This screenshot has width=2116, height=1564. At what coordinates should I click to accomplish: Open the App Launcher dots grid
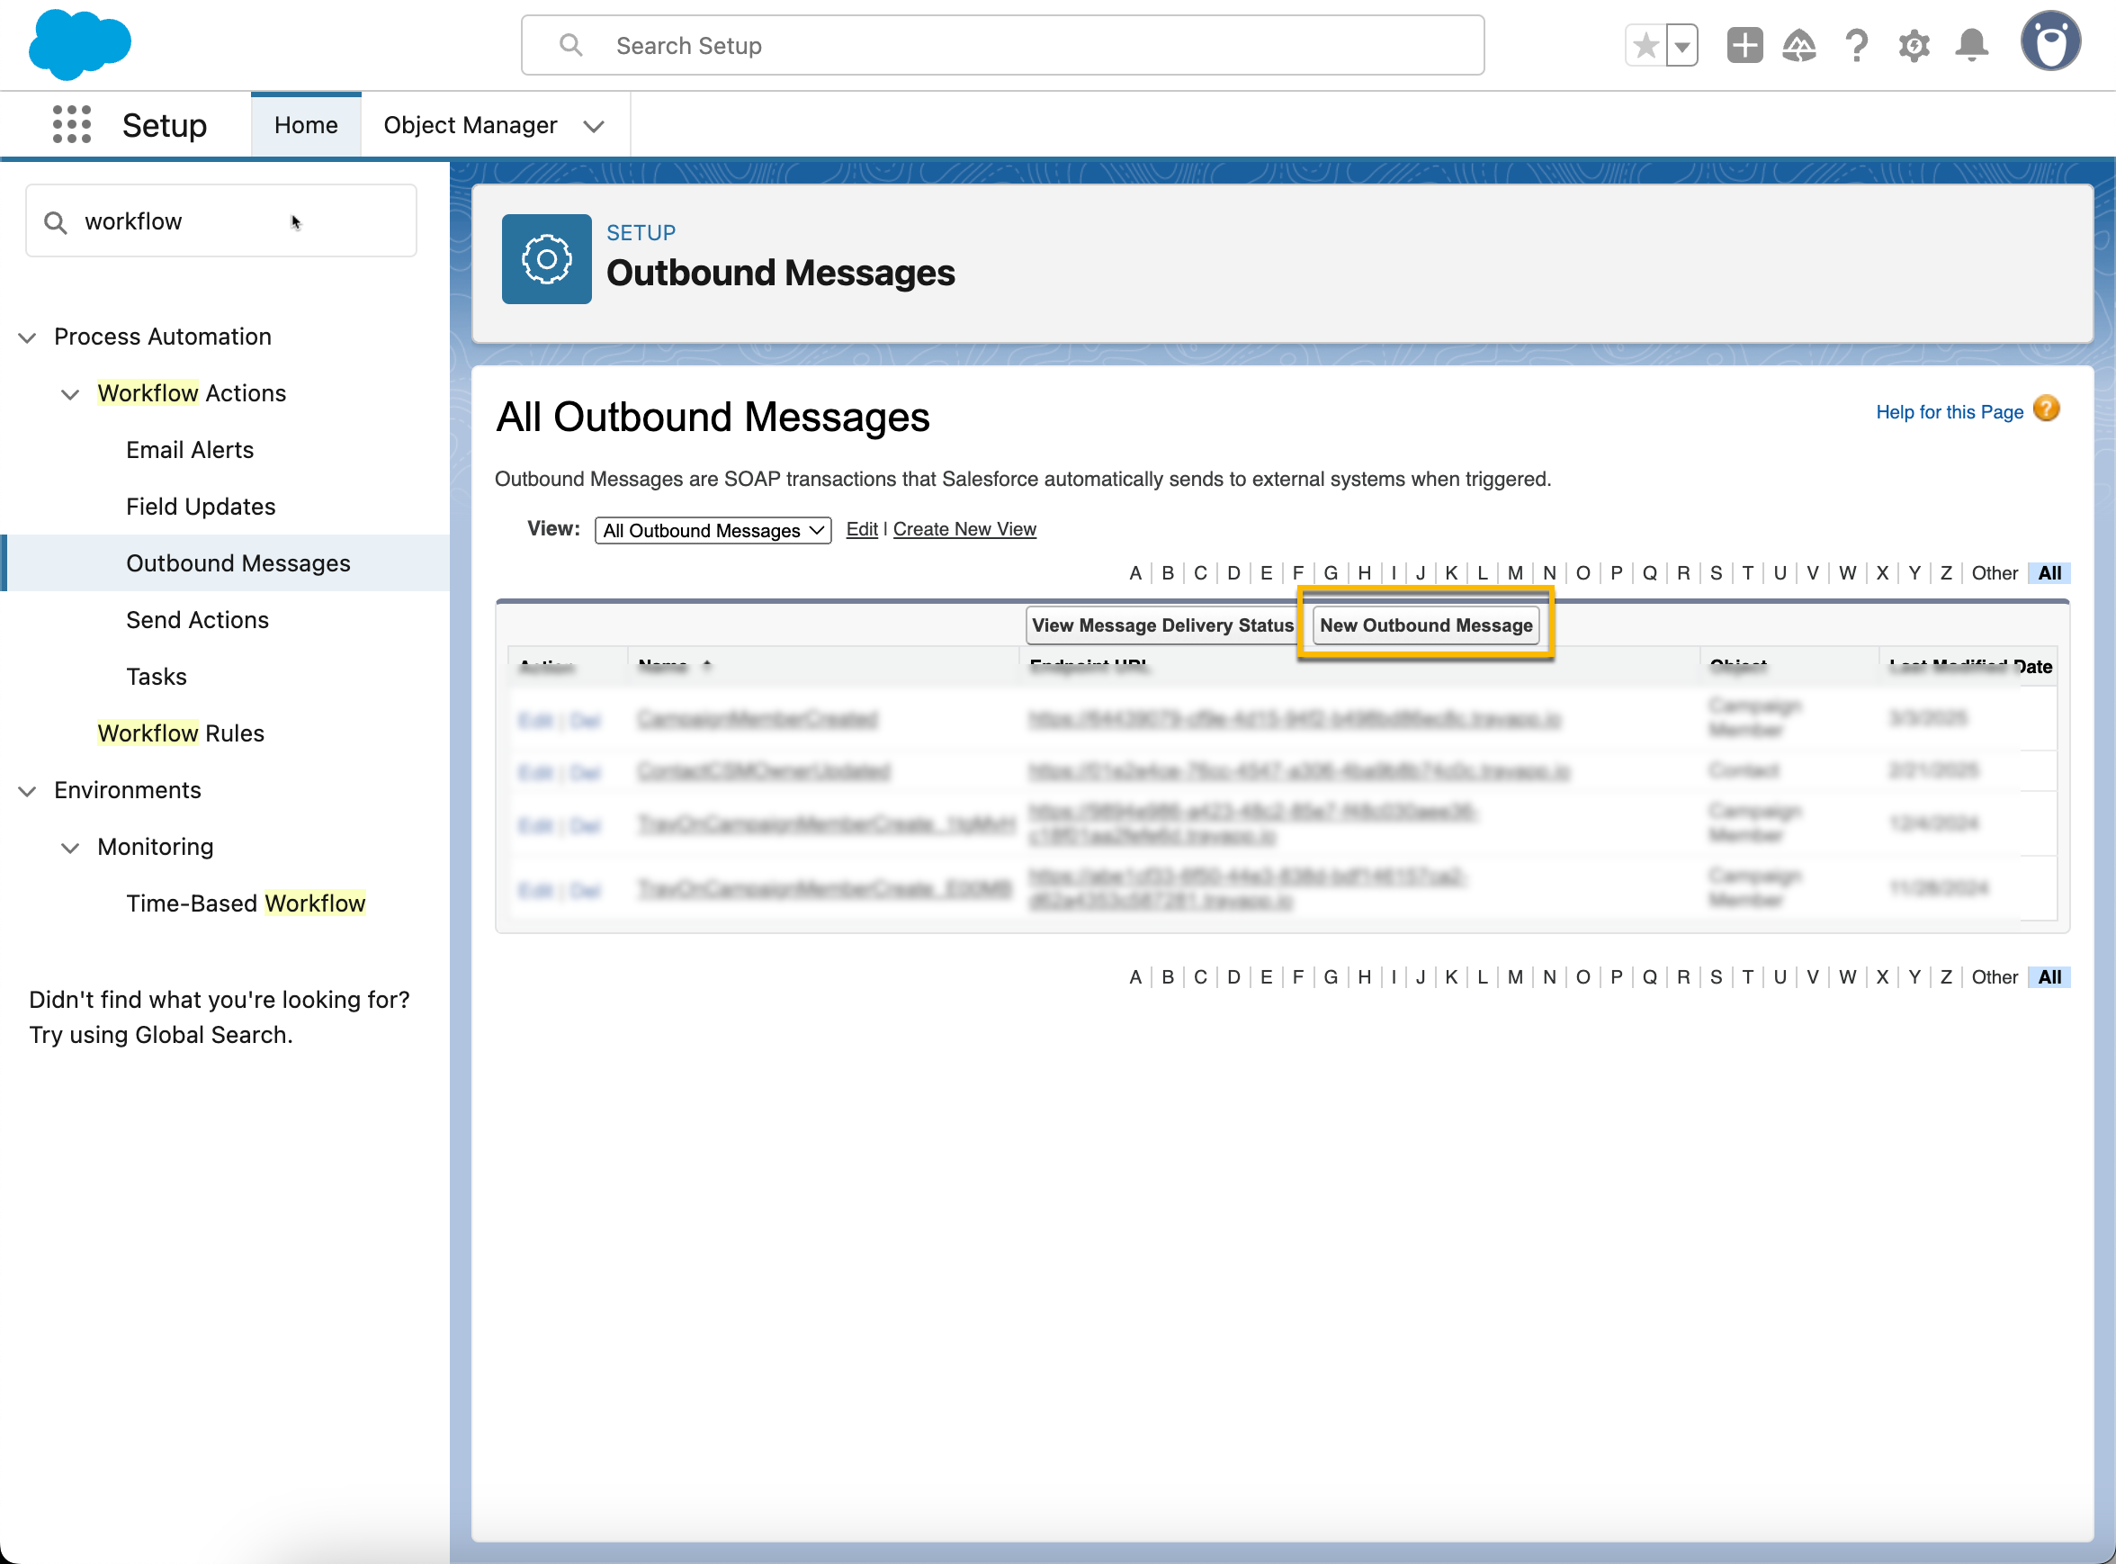[72, 124]
